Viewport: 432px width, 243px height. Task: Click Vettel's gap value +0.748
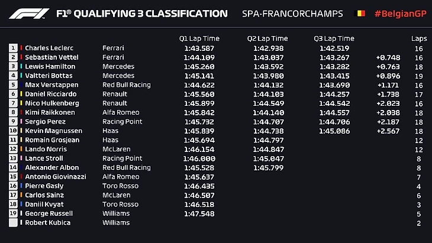click(388, 57)
